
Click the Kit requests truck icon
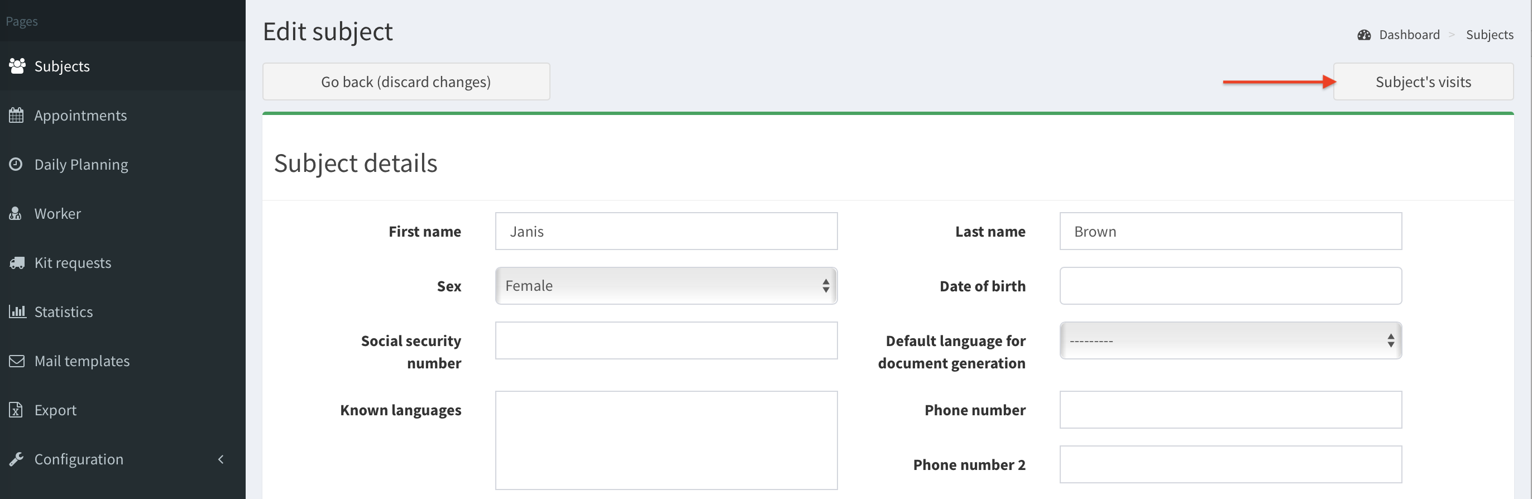(17, 263)
